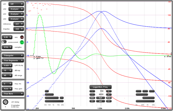Decrease the 150 lower frequency with minus
The width and height of the screenshot is (173, 111).
[92, 91]
